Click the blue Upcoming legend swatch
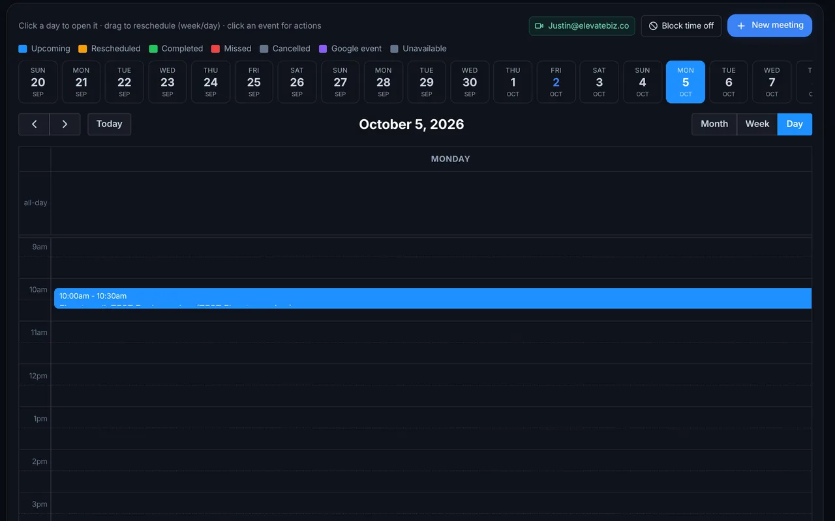 pyautogui.click(x=23, y=49)
